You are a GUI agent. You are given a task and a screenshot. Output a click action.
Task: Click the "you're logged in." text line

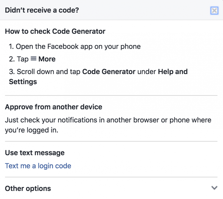31,130
